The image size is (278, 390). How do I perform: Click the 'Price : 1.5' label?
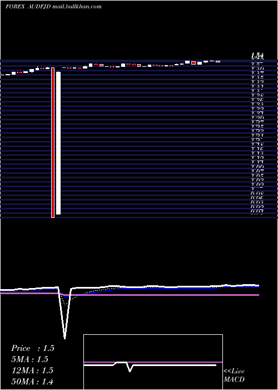(32, 348)
